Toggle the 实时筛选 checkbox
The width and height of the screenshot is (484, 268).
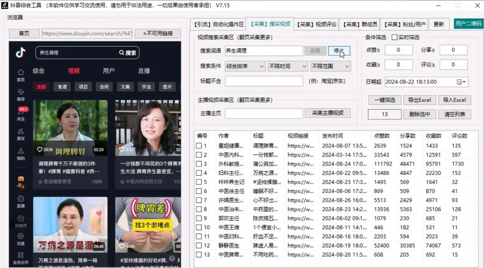click(x=394, y=38)
